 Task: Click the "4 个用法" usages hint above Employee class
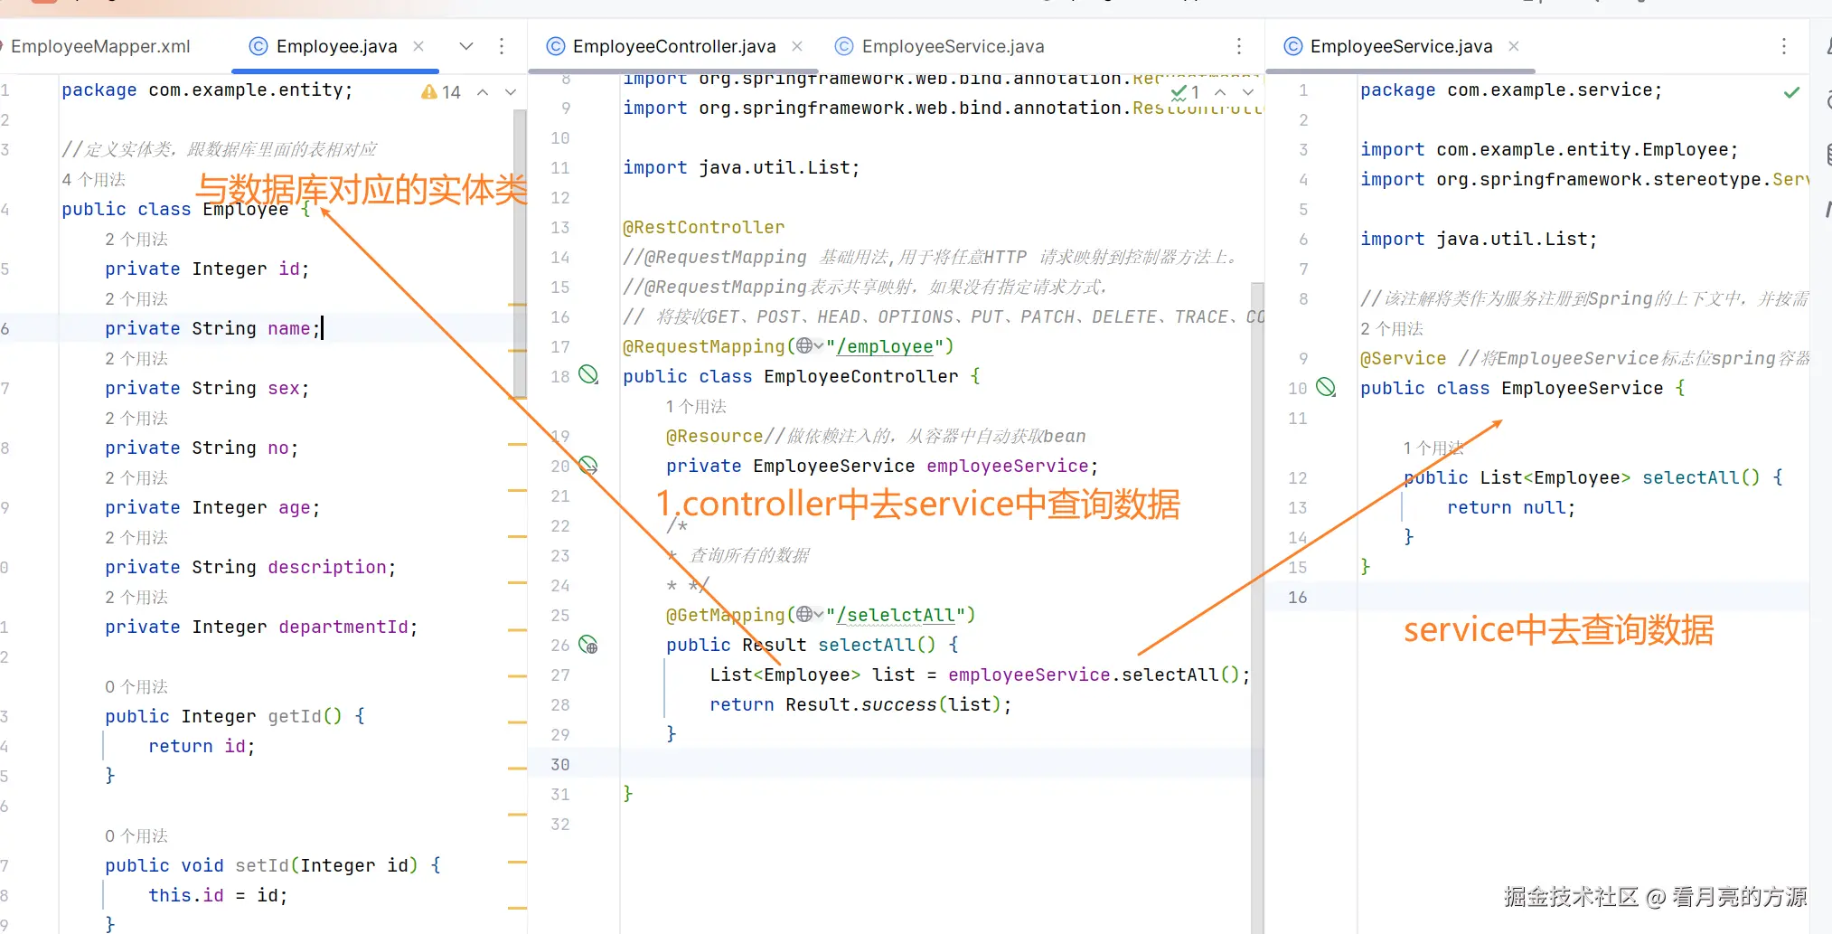[94, 179]
